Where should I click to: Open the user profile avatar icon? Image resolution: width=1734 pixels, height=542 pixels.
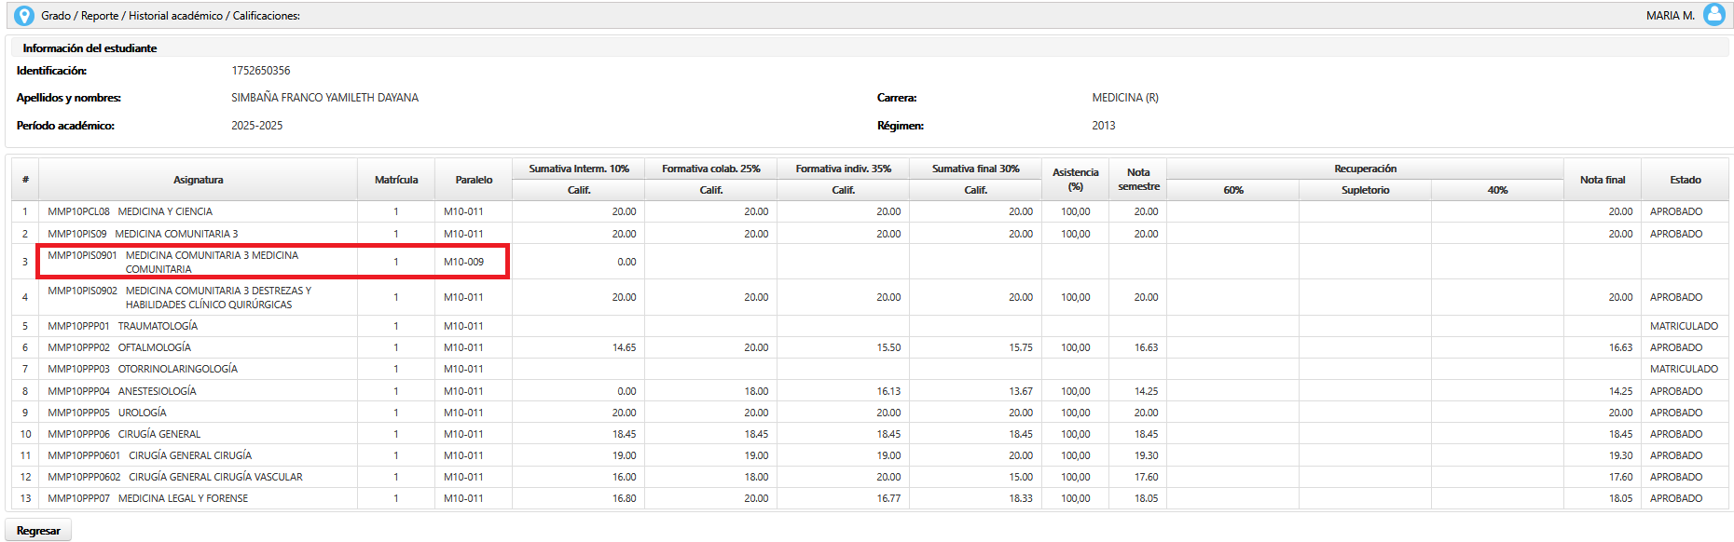click(x=1713, y=15)
